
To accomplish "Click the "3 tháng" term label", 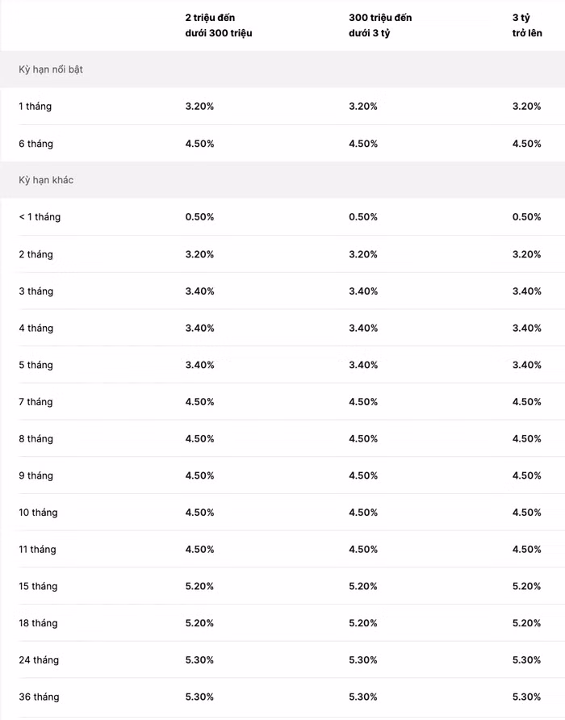I will click(x=36, y=291).
